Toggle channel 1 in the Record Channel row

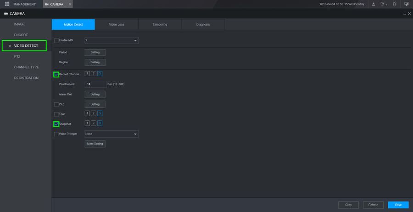pyautogui.click(x=87, y=73)
